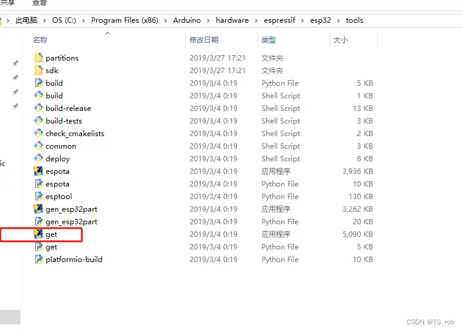Click the build-release file name
This screenshot has width=463, height=331.
(68, 109)
